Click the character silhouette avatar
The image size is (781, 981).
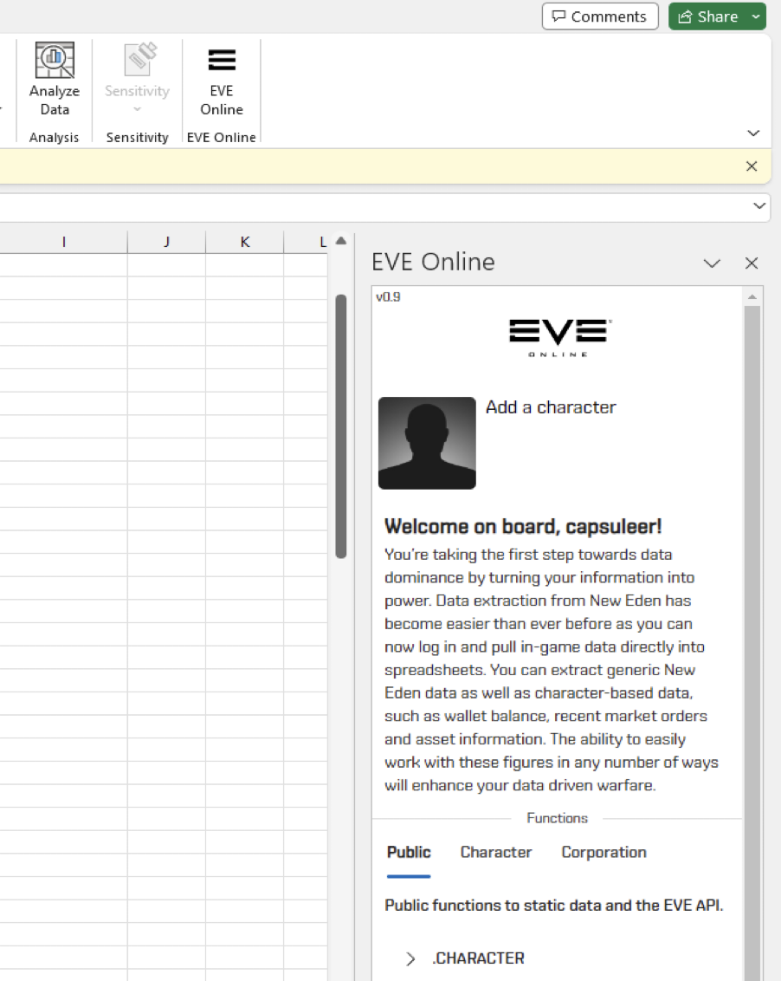427,443
